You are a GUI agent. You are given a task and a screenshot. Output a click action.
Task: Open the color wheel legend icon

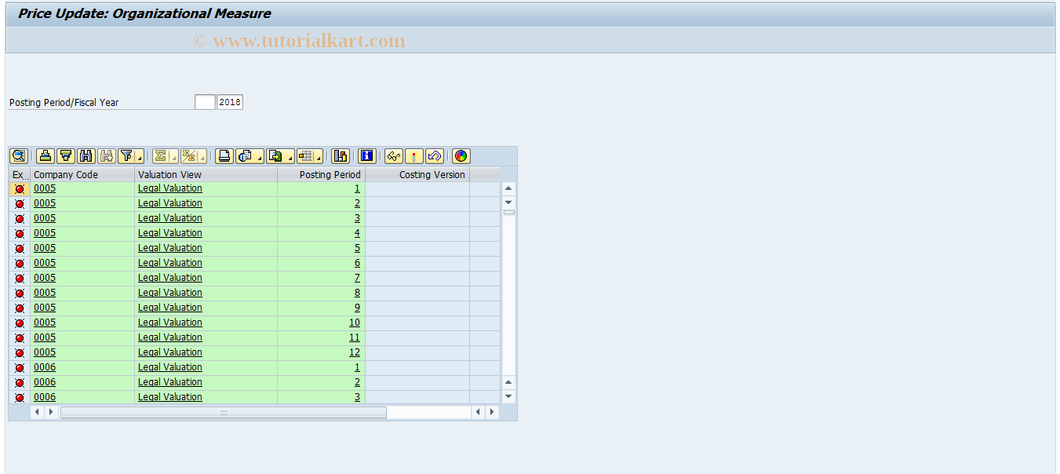click(x=461, y=156)
